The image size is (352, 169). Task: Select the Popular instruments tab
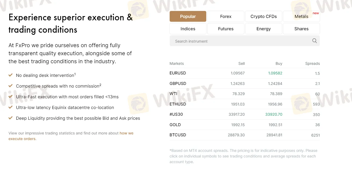(x=188, y=16)
